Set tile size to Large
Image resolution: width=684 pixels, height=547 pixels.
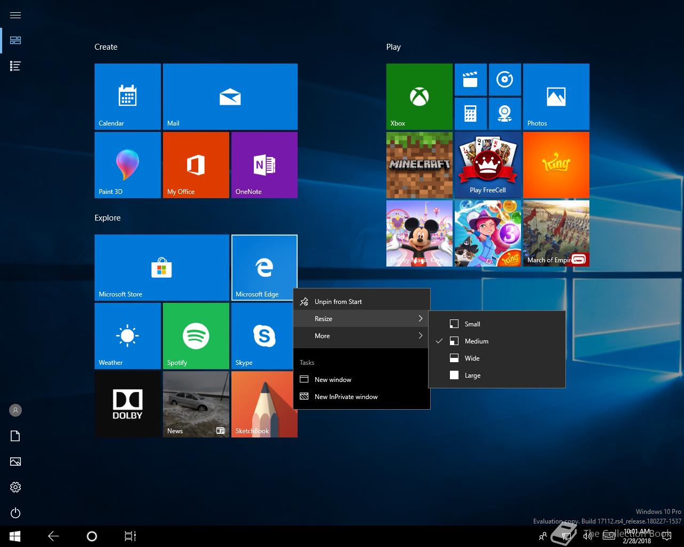[497, 376]
